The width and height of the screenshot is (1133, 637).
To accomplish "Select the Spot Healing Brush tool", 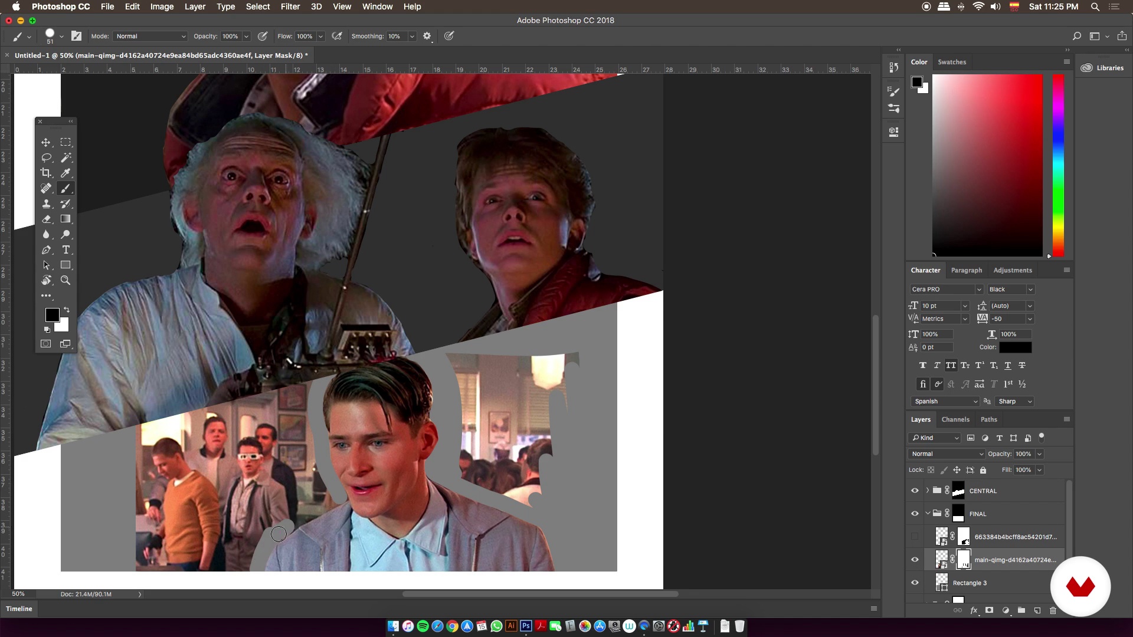I will pos(46,188).
